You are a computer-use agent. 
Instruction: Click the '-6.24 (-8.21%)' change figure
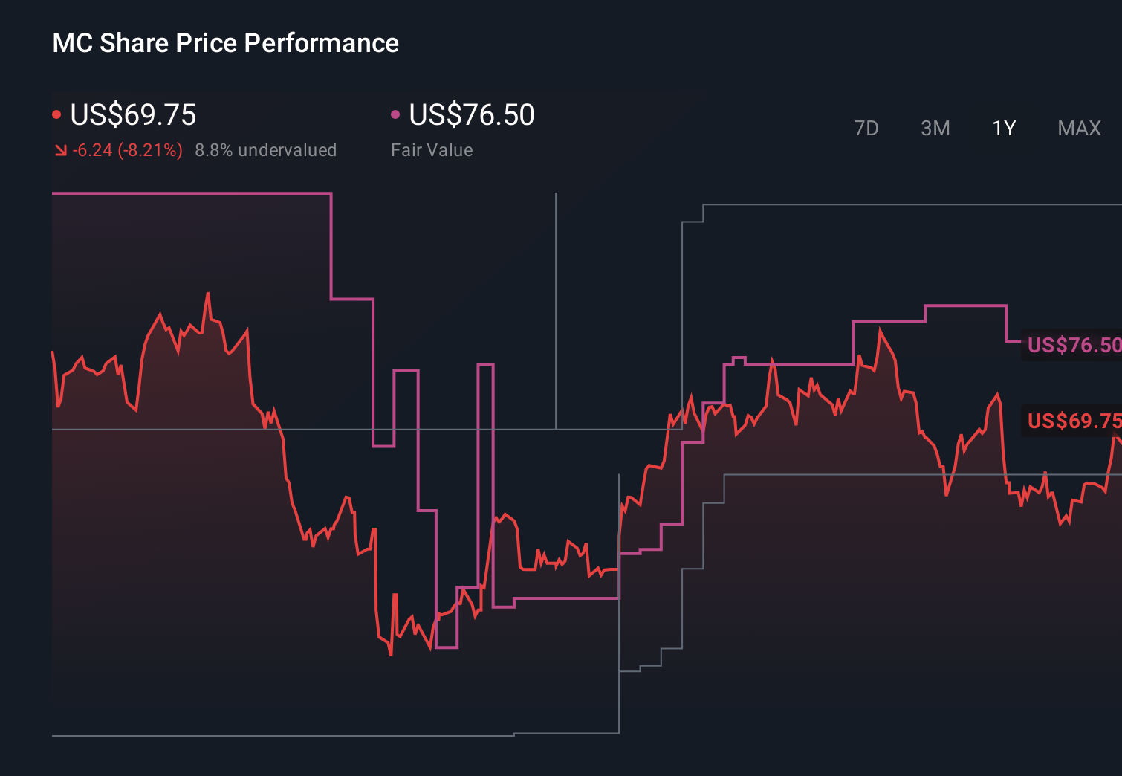(x=126, y=149)
